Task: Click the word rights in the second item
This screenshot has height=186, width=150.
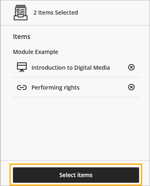Action: pos(72,88)
